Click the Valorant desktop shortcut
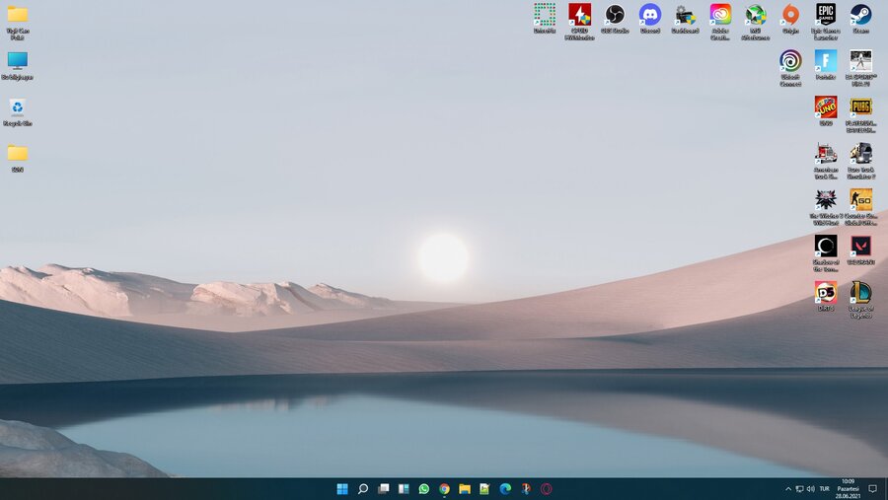 (860, 247)
